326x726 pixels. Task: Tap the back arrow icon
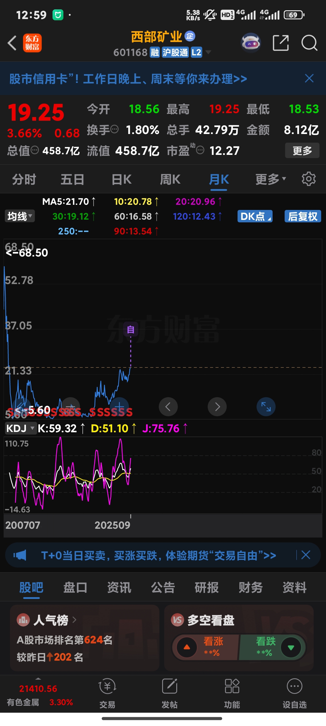12,43
